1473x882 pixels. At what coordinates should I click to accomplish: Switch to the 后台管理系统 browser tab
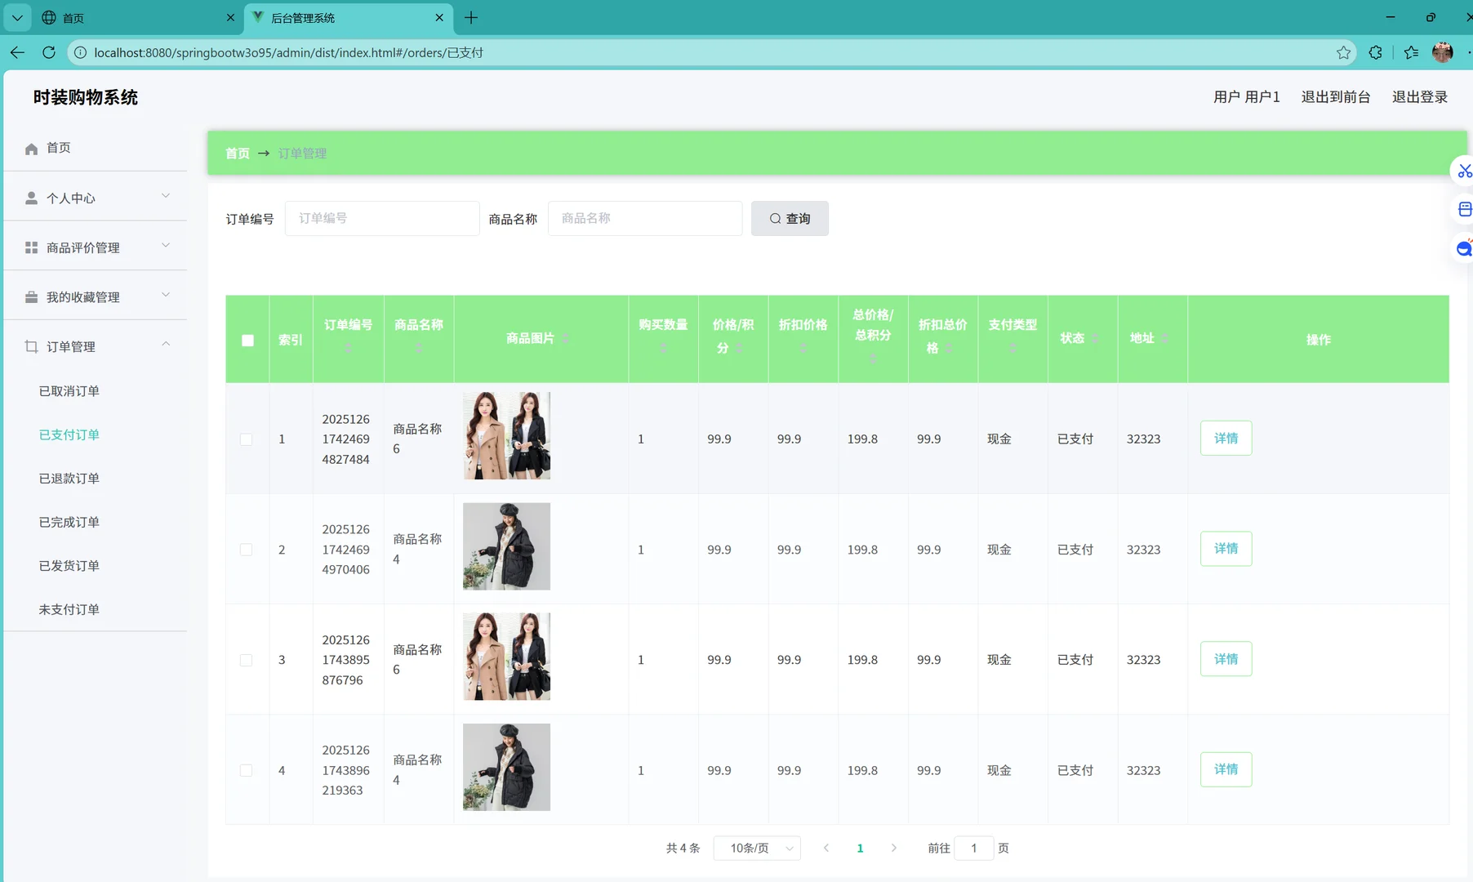click(349, 17)
